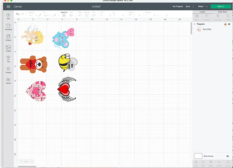Select the winged red heart image

tap(67, 89)
